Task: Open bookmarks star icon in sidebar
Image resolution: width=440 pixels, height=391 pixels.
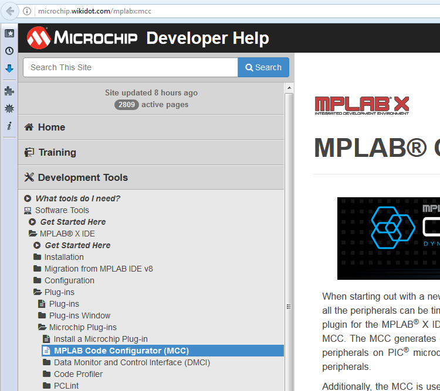Action: click(x=9, y=33)
